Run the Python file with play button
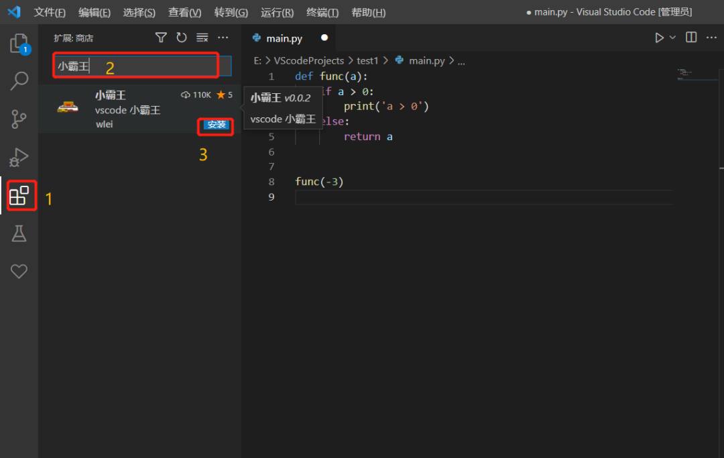724x458 pixels. [x=660, y=38]
